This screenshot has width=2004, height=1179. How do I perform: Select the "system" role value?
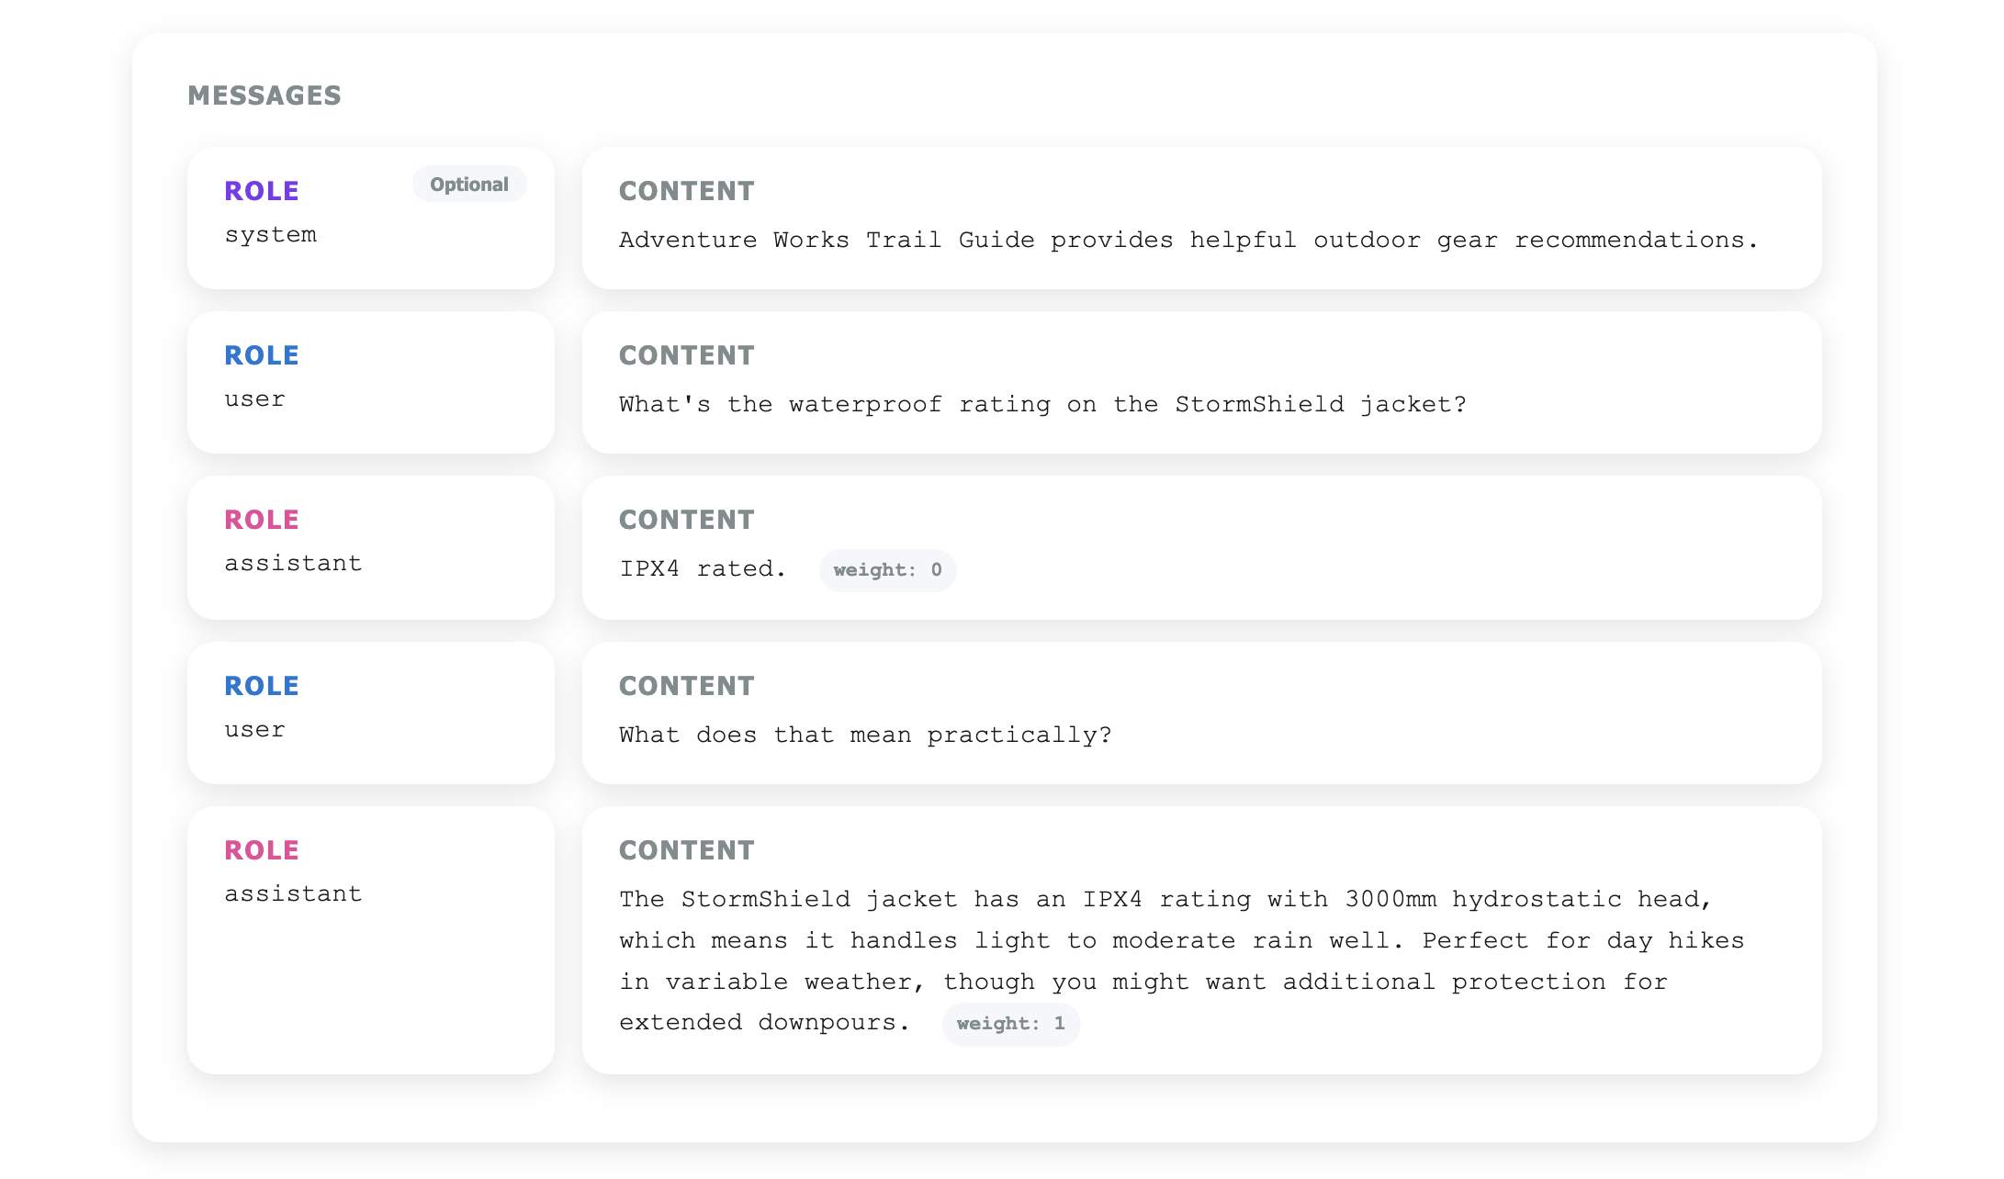271,235
